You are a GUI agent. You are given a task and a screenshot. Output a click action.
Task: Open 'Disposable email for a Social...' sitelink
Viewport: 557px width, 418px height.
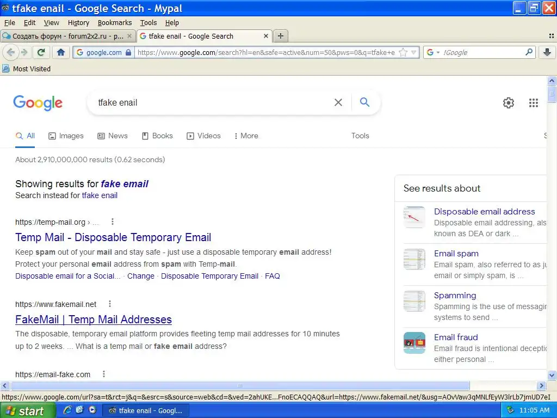pyautogui.click(x=68, y=276)
